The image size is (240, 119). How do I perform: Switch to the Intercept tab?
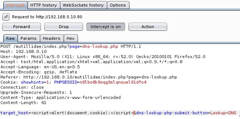click(16, 5)
